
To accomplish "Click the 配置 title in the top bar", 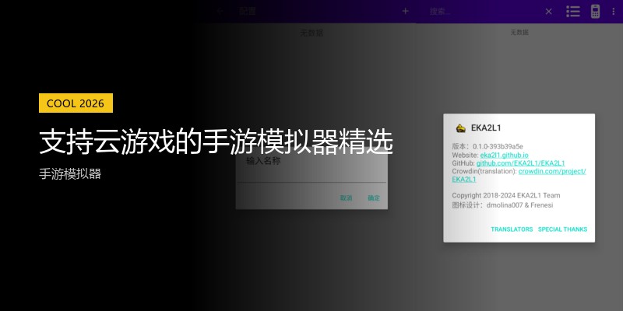I will point(247,11).
